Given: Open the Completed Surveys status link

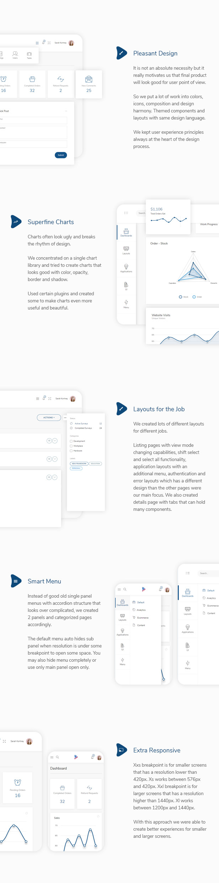Looking at the screenshot, I should coord(83,428).
